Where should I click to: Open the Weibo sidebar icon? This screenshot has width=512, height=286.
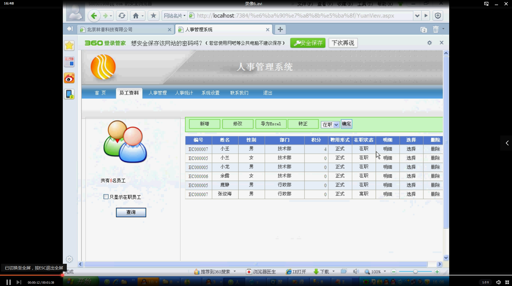69,78
